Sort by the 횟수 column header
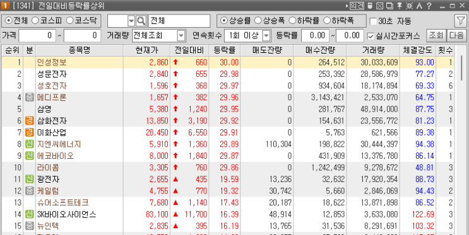 click(445, 50)
